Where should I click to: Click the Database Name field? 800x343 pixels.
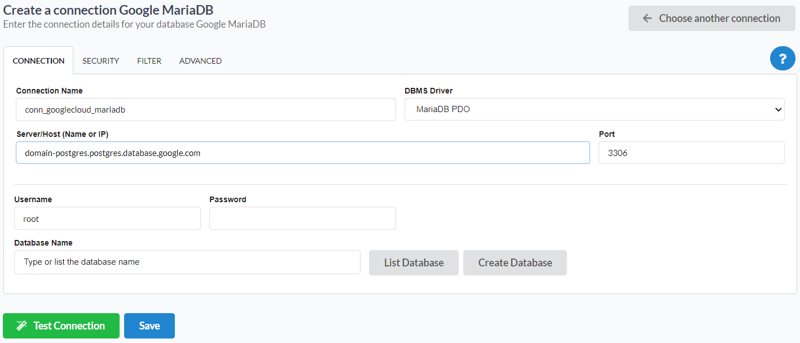pyautogui.click(x=187, y=262)
